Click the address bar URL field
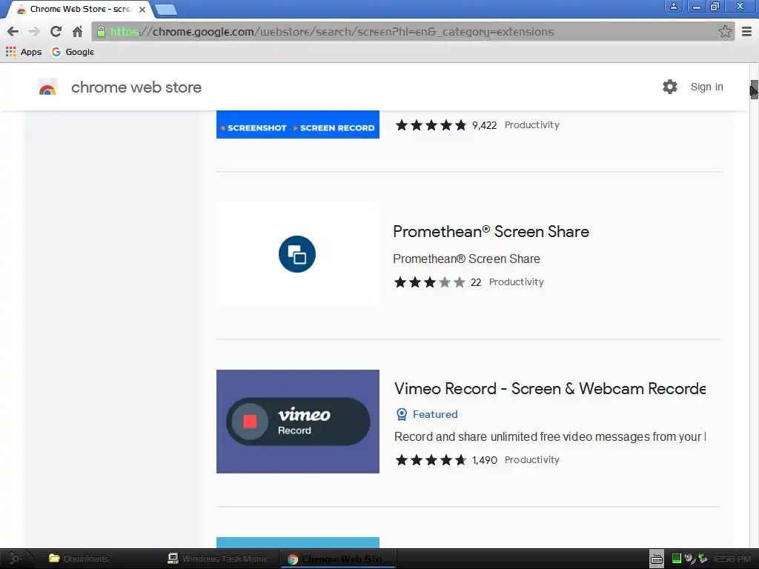The width and height of the screenshot is (759, 569). (x=411, y=32)
